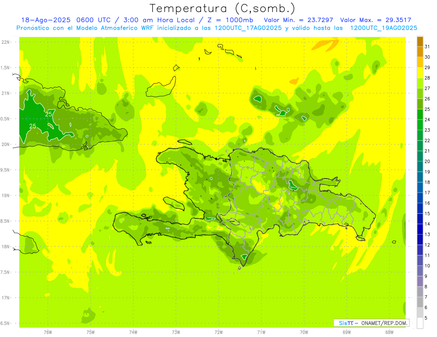Click the "5" legend label
Screen dimensions: 437x337
pyautogui.click(x=426, y=318)
